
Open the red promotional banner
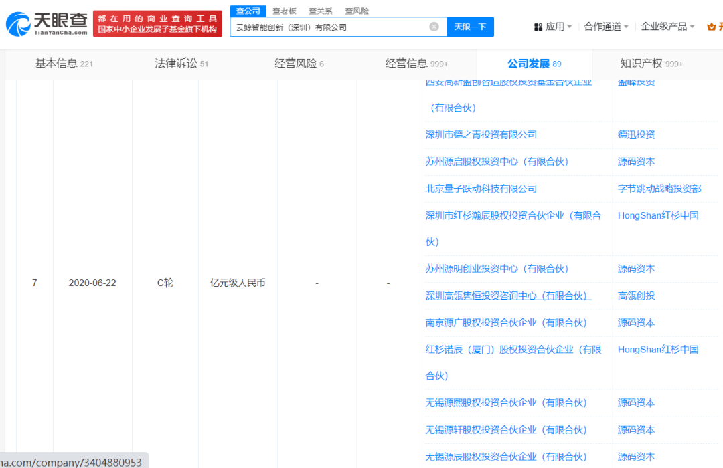pos(158,24)
